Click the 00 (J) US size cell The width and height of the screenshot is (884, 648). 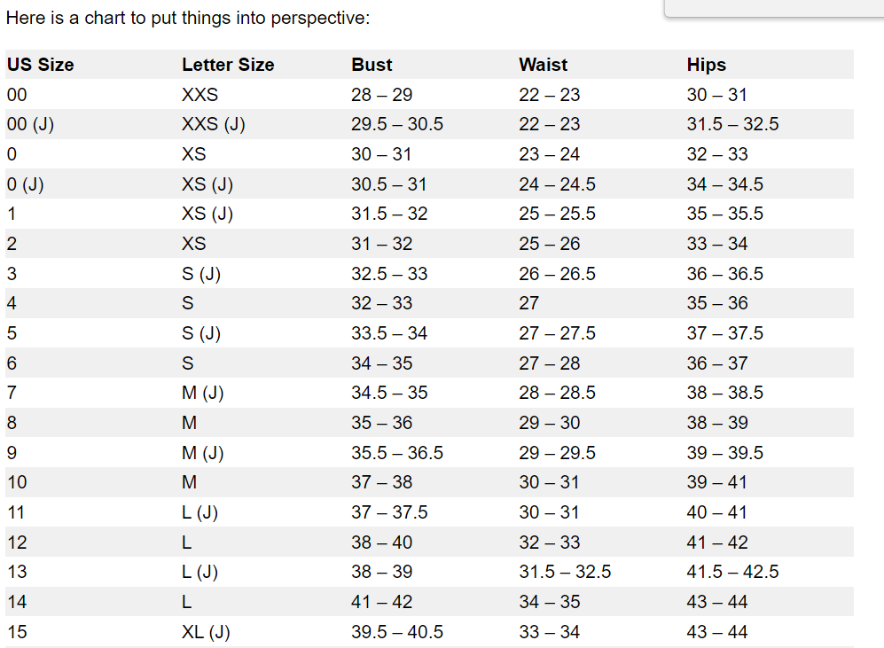pyautogui.click(x=30, y=124)
